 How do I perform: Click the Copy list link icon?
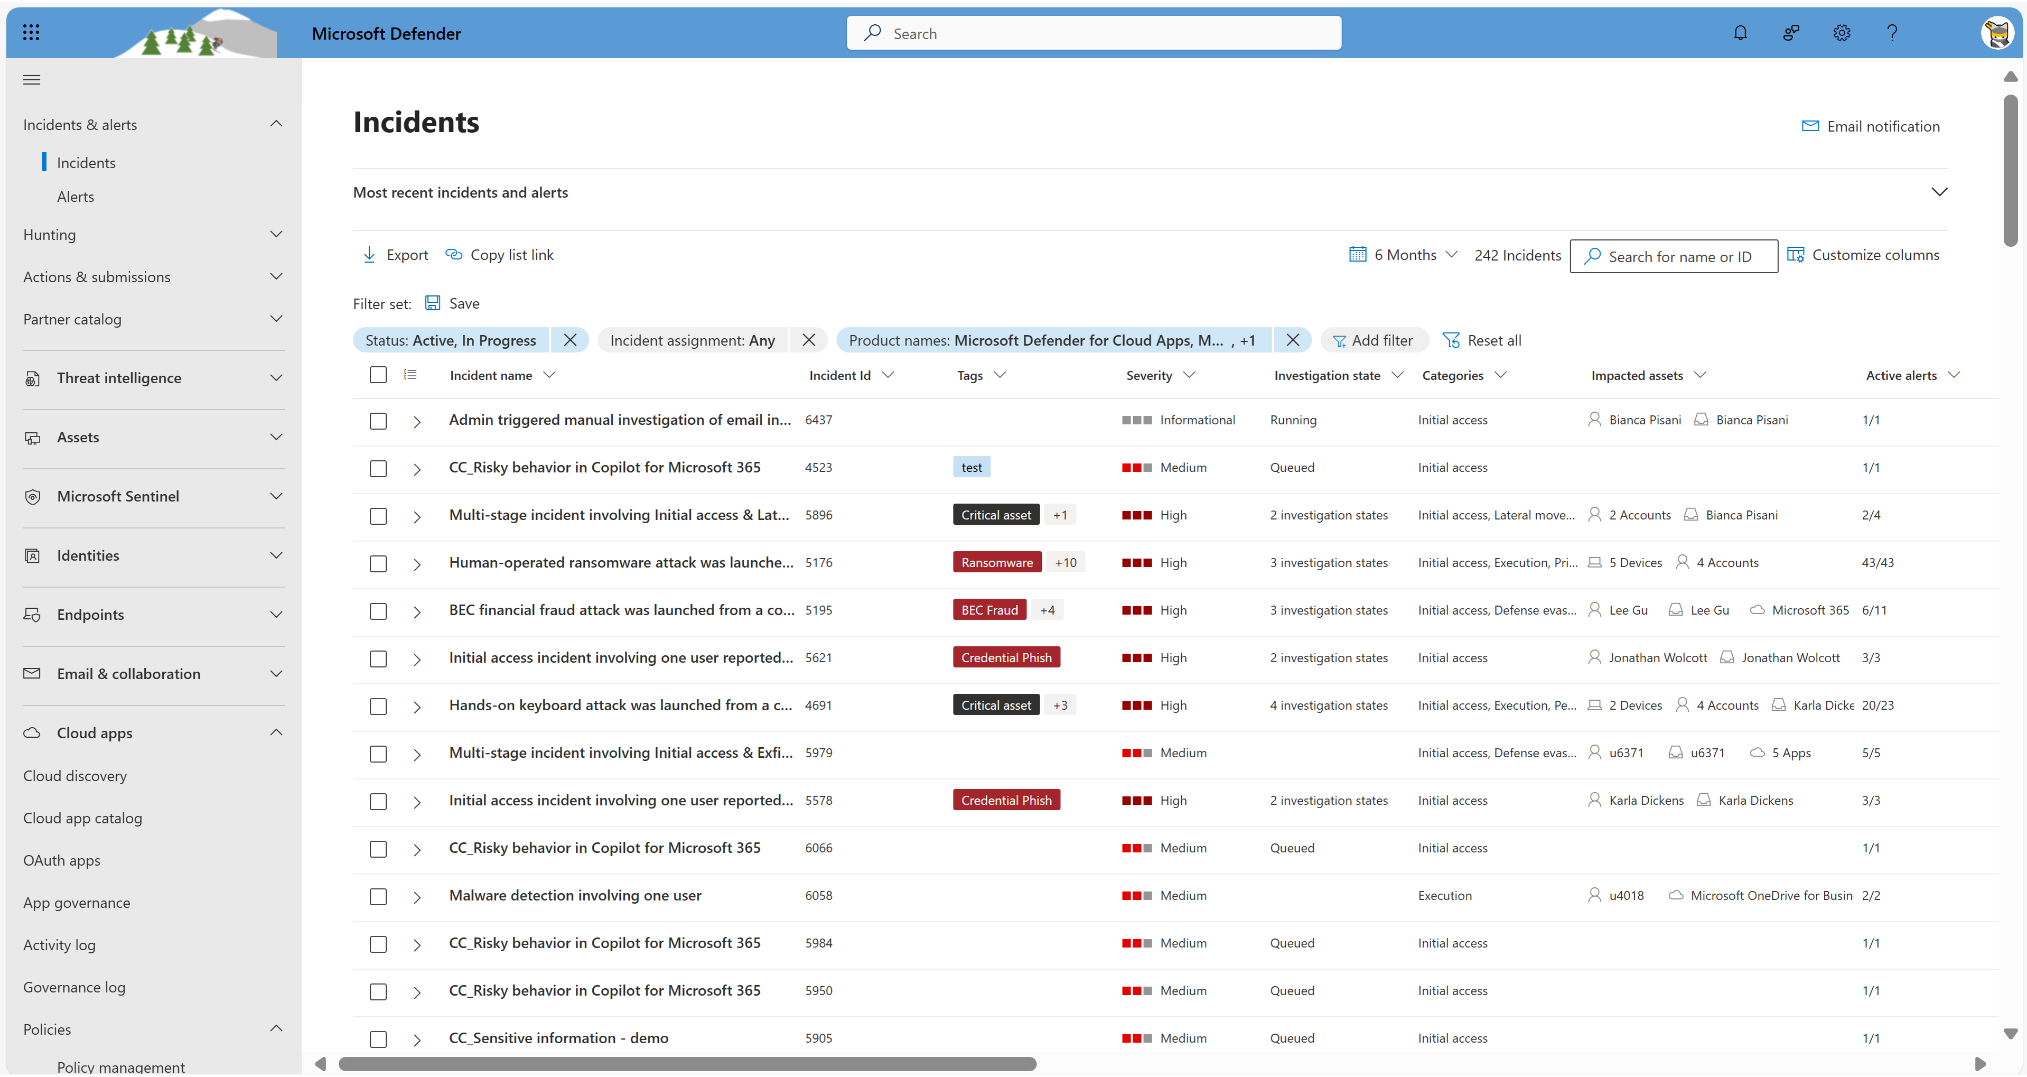click(453, 254)
